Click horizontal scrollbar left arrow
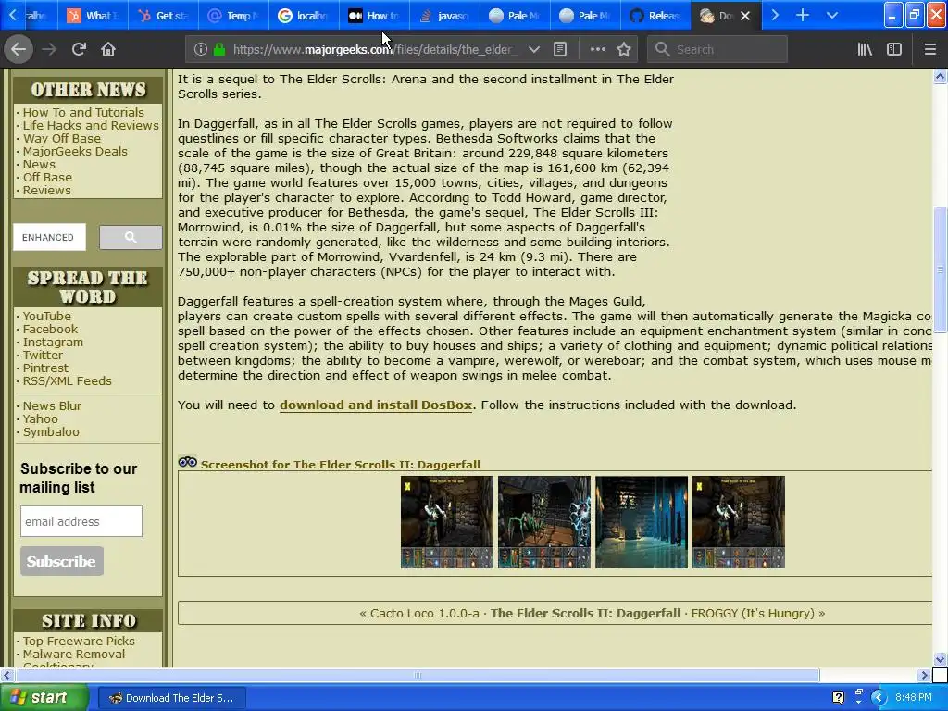 (x=6, y=675)
